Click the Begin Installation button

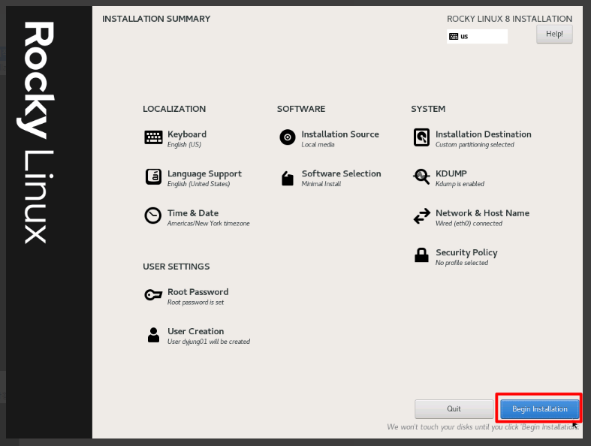point(539,409)
